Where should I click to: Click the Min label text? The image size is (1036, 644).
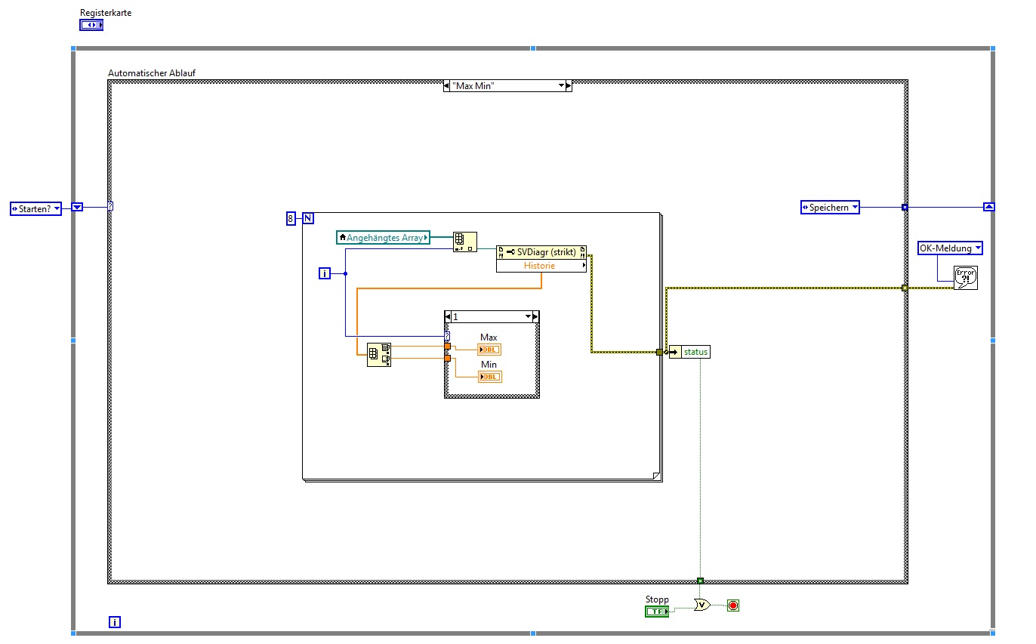coord(489,365)
